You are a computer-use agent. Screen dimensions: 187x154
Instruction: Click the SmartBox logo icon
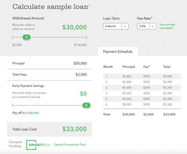pyautogui.click(x=39, y=145)
